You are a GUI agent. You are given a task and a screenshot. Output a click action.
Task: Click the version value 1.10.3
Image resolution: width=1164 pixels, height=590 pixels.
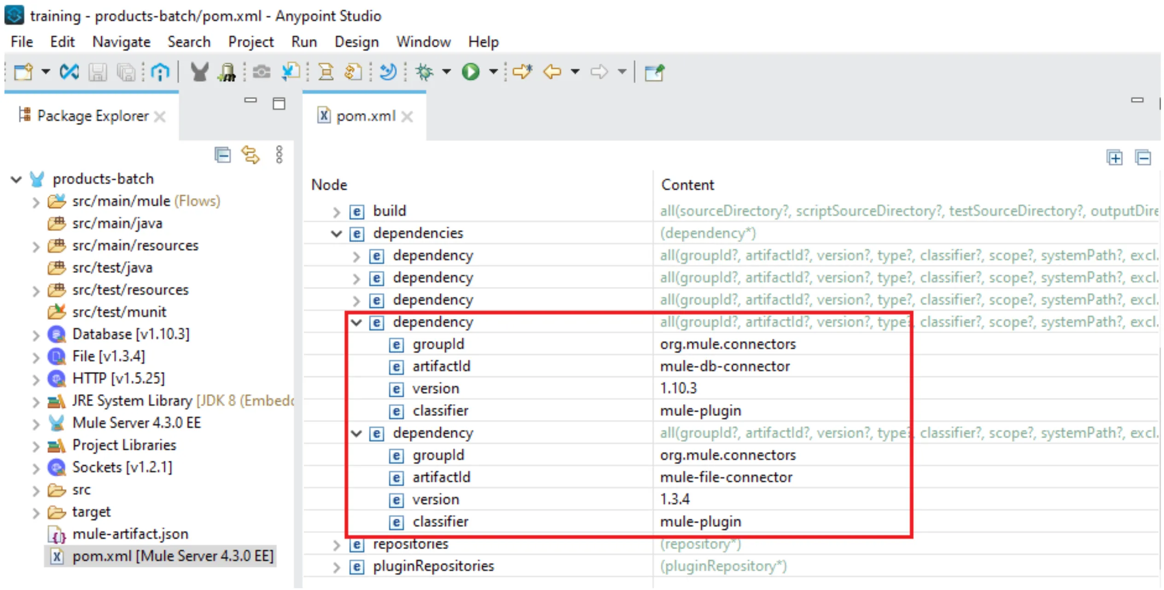(678, 389)
